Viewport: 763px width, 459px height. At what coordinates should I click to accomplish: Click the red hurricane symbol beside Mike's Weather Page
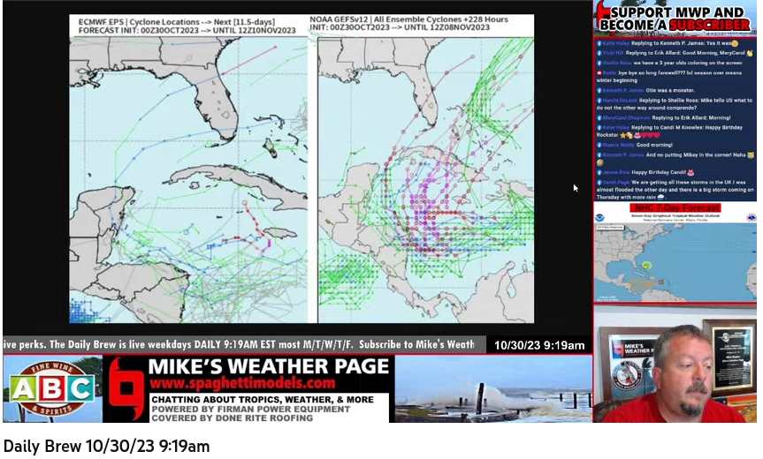[126, 388]
